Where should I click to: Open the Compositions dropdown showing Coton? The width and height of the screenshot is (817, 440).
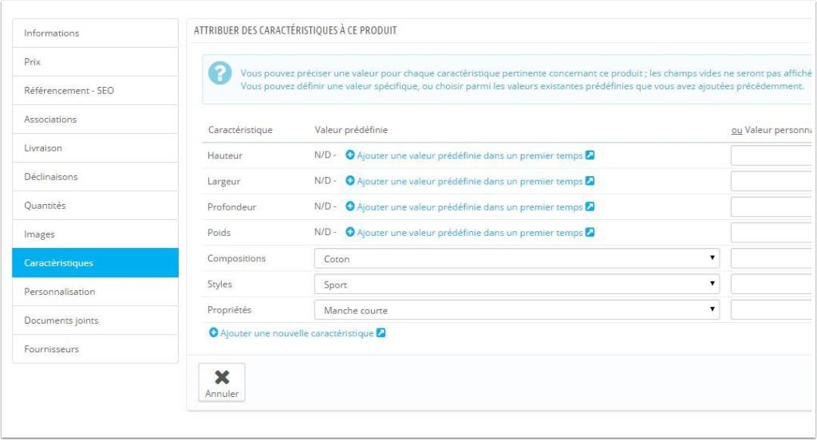point(517,258)
